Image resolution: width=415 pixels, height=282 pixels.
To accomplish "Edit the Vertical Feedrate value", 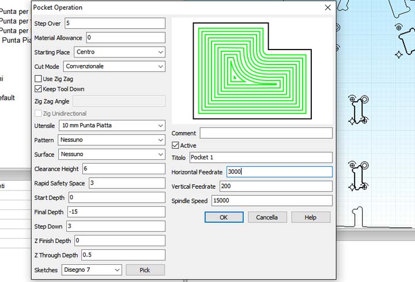I will coord(276,186).
